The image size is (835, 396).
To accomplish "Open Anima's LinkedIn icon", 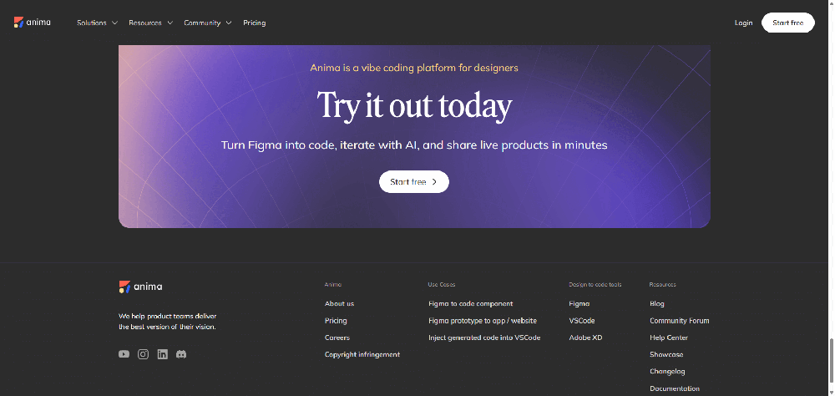I will (x=163, y=354).
